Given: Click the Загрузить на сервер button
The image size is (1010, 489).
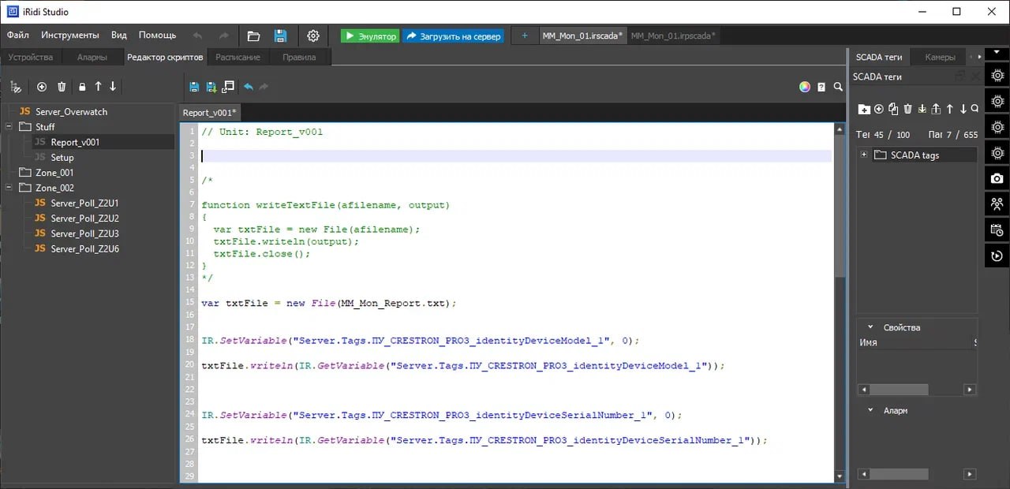Looking at the screenshot, I should tap(453, 36).
